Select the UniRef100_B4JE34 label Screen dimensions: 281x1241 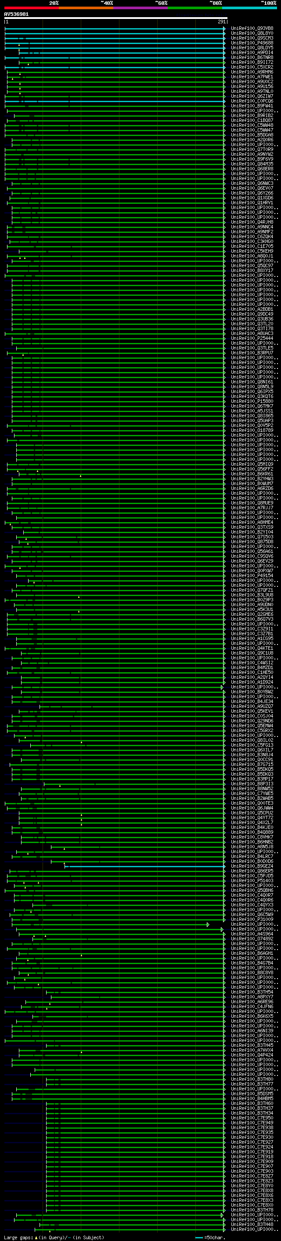pyautogui.click(x=252, y=701)
